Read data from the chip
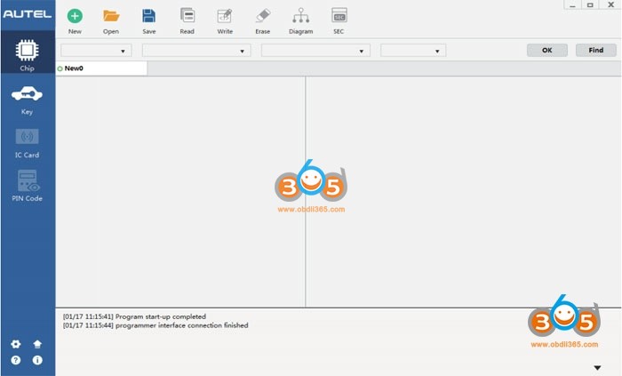 (187, 16)
